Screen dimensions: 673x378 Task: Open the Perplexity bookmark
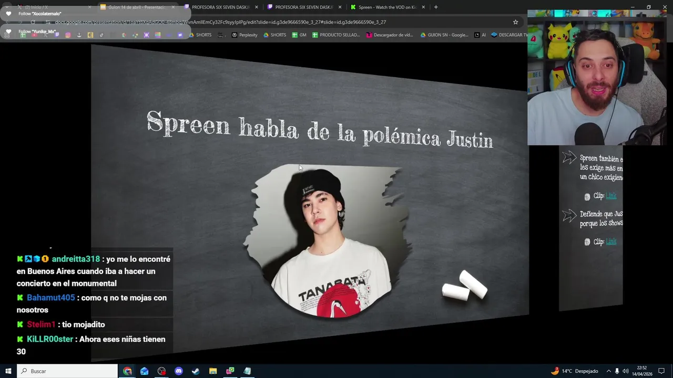click(x=244, y=35)
